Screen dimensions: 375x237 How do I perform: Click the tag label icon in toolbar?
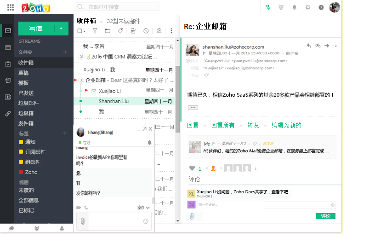[120, 31]
